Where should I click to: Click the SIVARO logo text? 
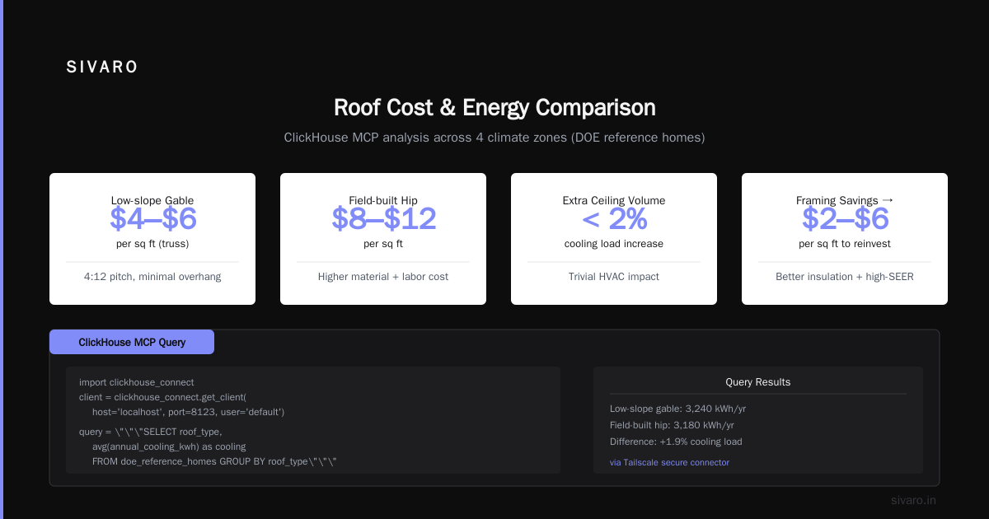(102, 68)
